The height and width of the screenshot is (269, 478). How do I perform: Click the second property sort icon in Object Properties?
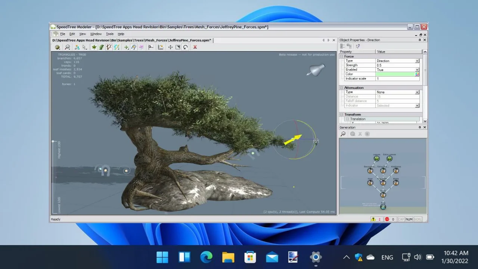click(349, 46)
